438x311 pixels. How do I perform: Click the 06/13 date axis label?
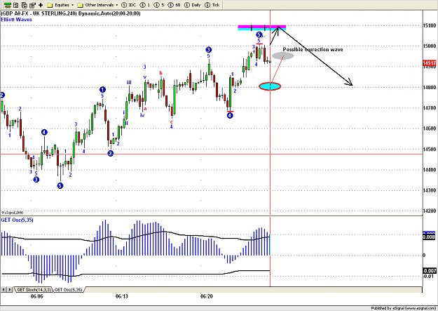[121, 296]
